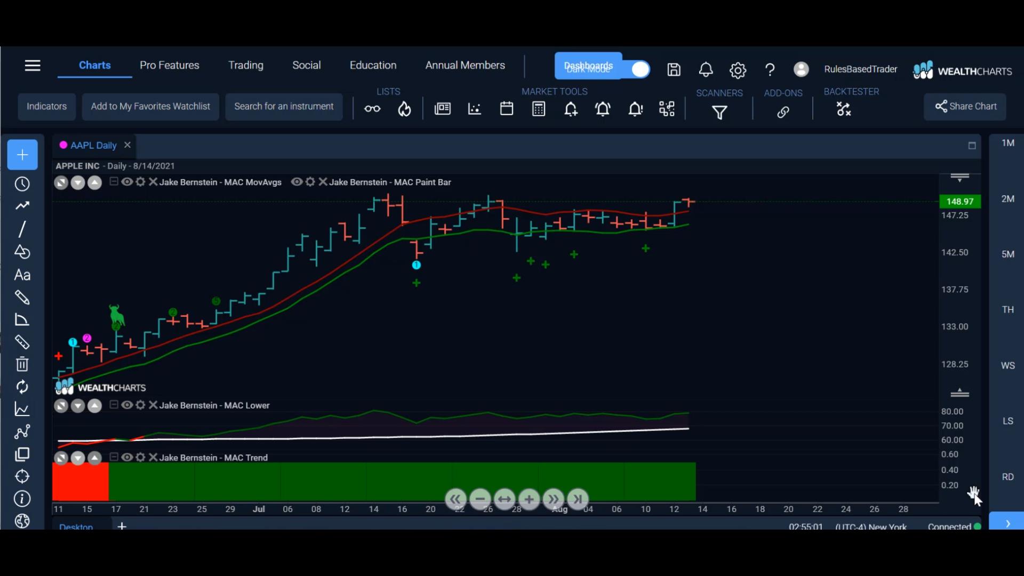This screenshot has height=576, width=1024.
Task: Open the copy layers icon in sidebar
Action: point(22,454)
